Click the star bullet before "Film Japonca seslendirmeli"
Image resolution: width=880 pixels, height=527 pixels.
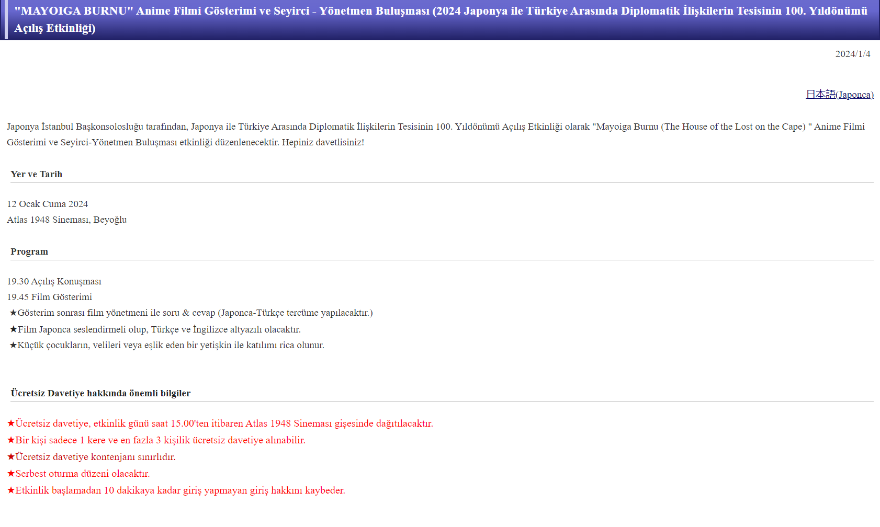[13, 329]
